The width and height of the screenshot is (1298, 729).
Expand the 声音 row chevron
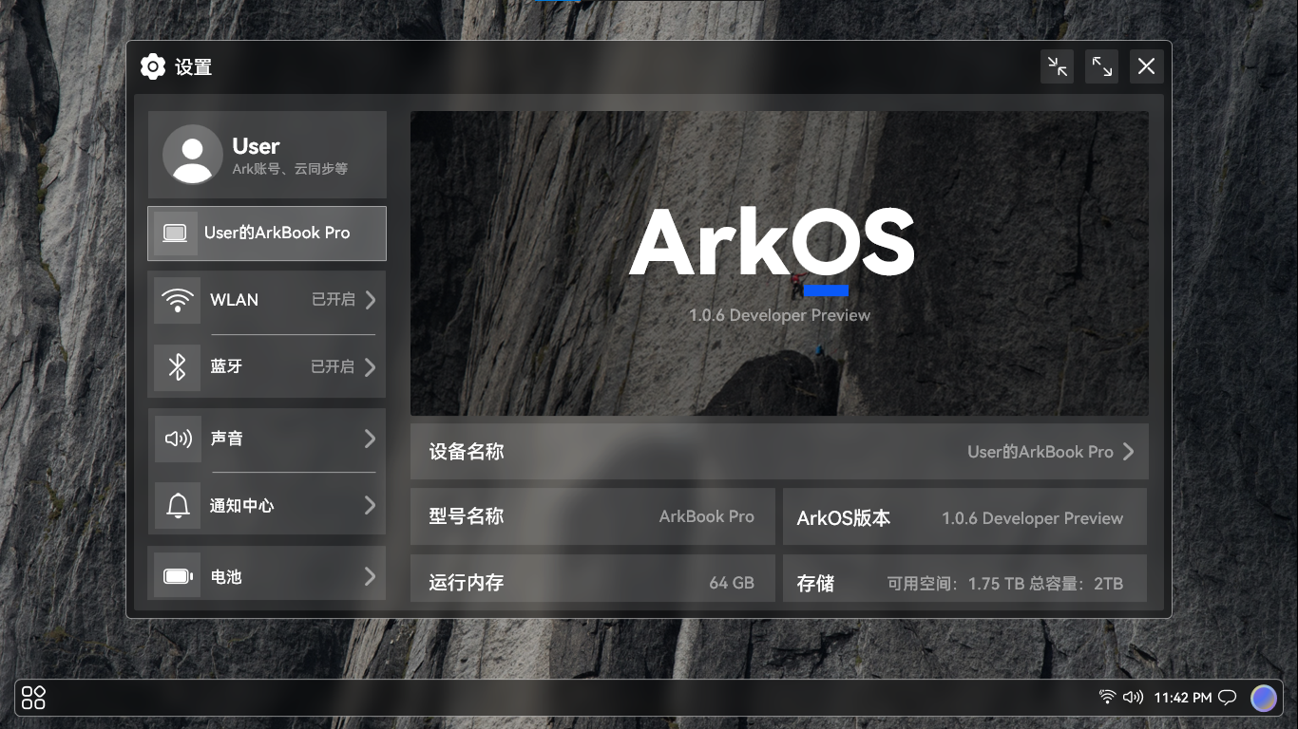coord(371,439)
